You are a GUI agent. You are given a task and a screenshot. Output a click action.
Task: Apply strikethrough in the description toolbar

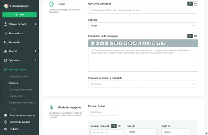coord(125,43)
